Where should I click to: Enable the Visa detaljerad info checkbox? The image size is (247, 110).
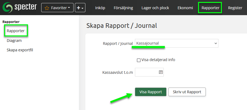click(x=139, y=60)
